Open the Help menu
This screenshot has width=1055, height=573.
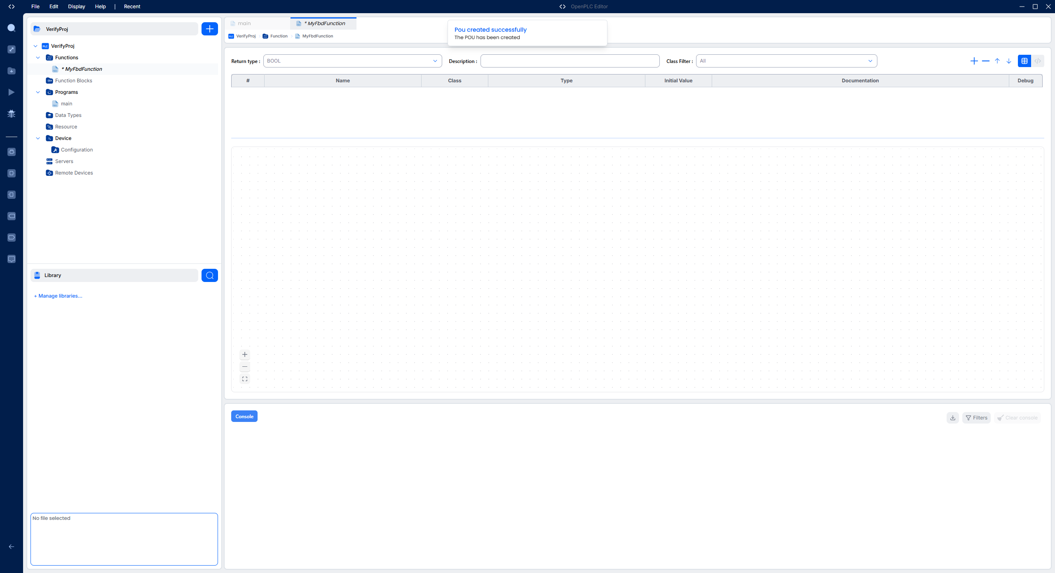100,7
